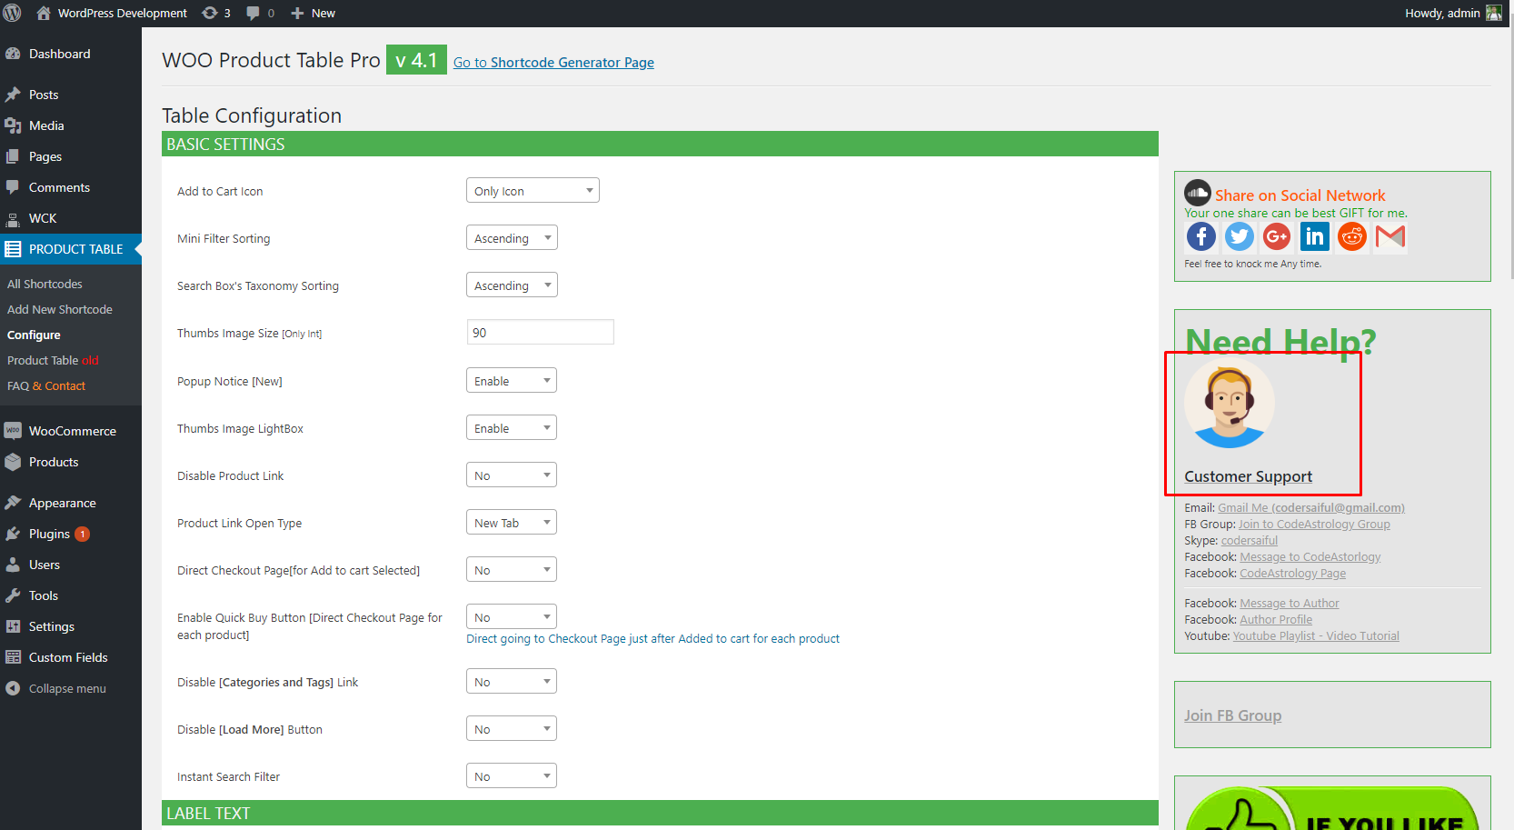
Task: Click the Appearance paintbrush icon
Action: pos(13,503)
